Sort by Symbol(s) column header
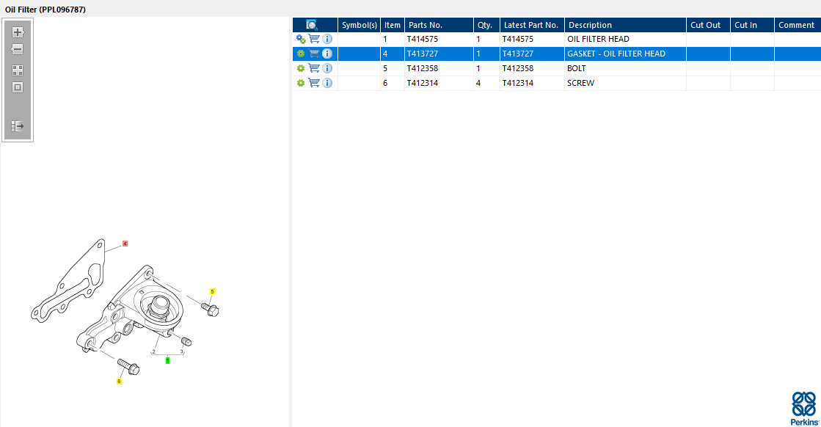Viewport: 821px width, 427px height. point(360,25)
